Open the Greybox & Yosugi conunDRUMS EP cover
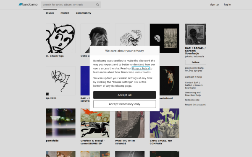 [95, 123]
